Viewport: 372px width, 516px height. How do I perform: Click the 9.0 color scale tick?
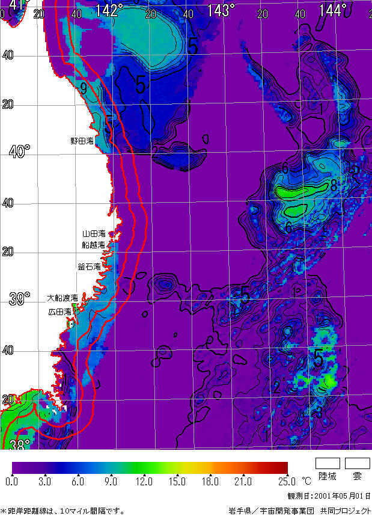111,482
